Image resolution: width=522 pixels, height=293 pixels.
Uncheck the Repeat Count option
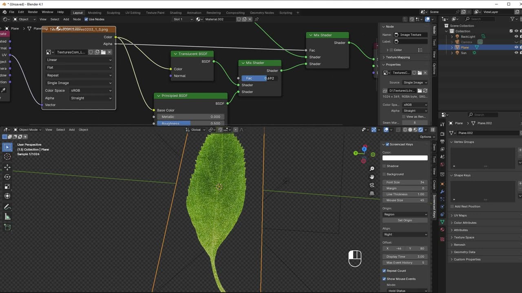point(384,271)
